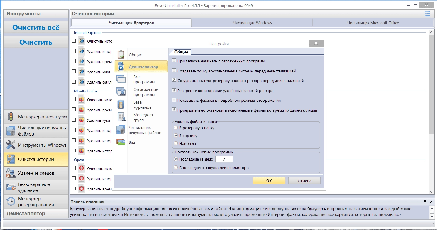Uncheck Создавать полную резервную копию реестра
This screenshot has height=230, width=437.
pyautogui.click(x=174, y=80)
